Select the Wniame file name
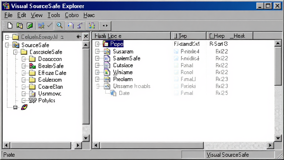 tap(123, 72)
